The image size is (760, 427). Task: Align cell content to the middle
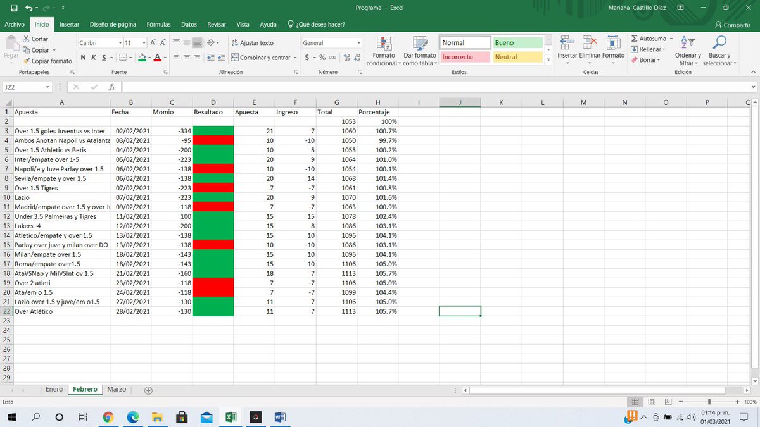click(187, 43)
